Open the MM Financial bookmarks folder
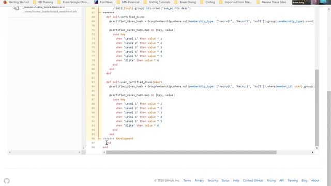 pyautogui.click(x=128, y=2)
